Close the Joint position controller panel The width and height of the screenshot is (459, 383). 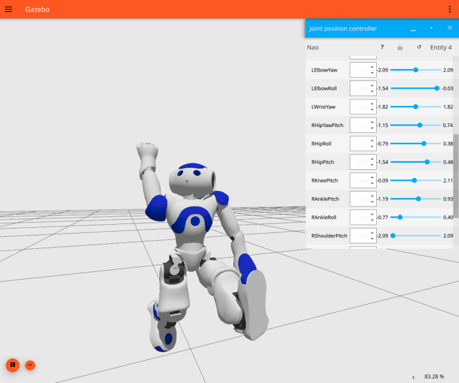[x=450, y=27]
